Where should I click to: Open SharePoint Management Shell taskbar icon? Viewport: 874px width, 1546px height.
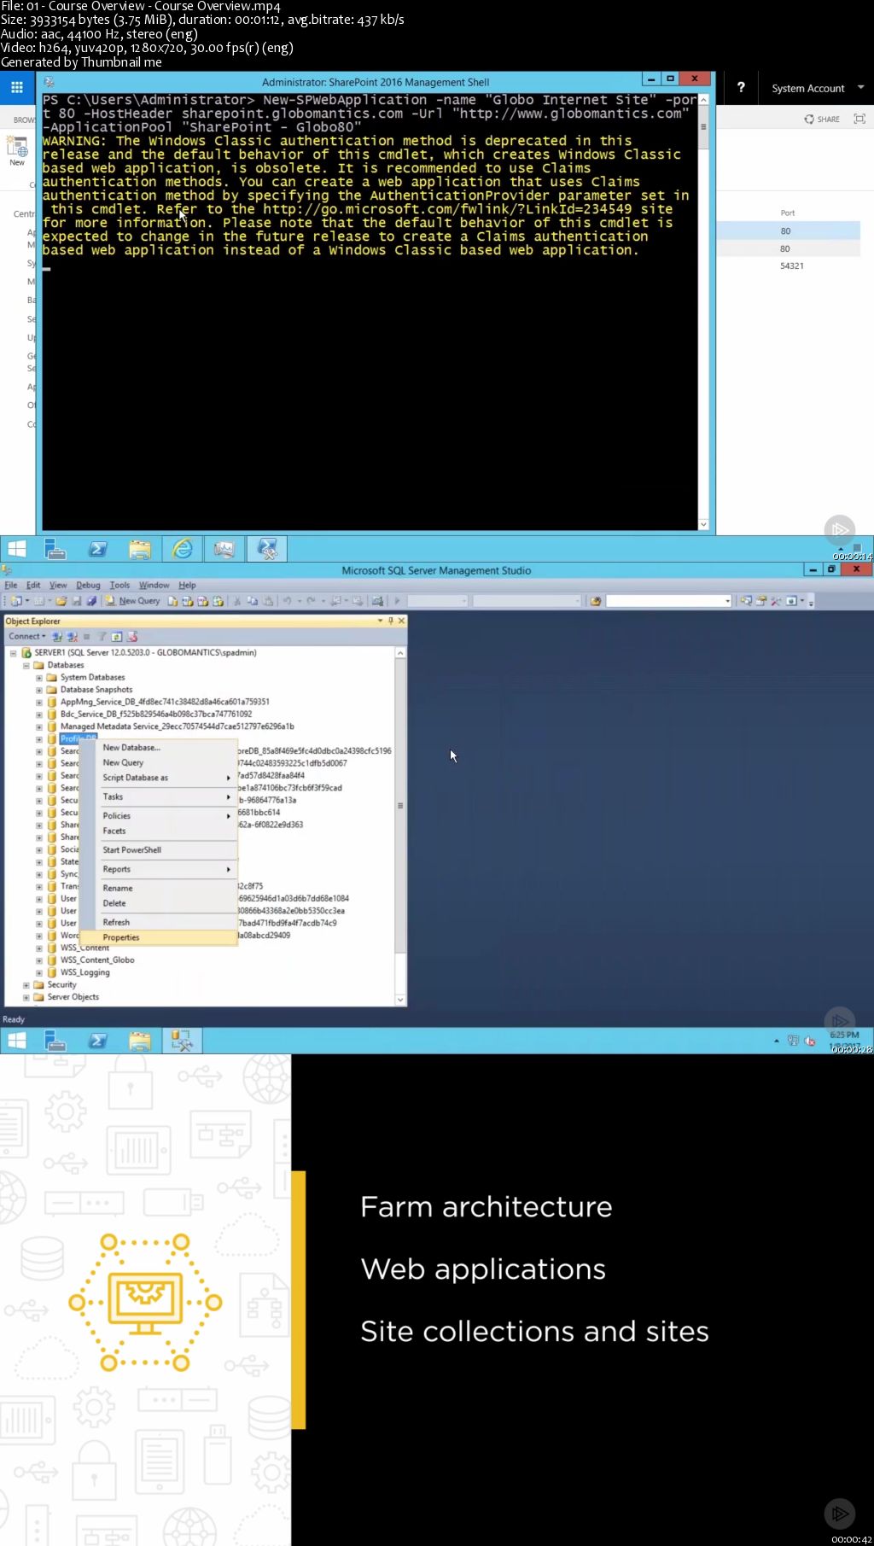pyautogui.click(x=267, y=549)
